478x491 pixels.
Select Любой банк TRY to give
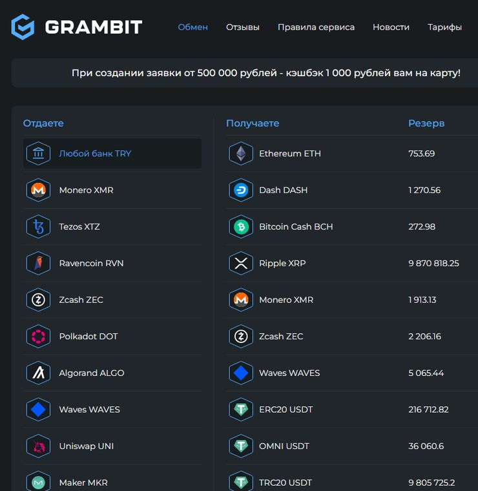112,154
